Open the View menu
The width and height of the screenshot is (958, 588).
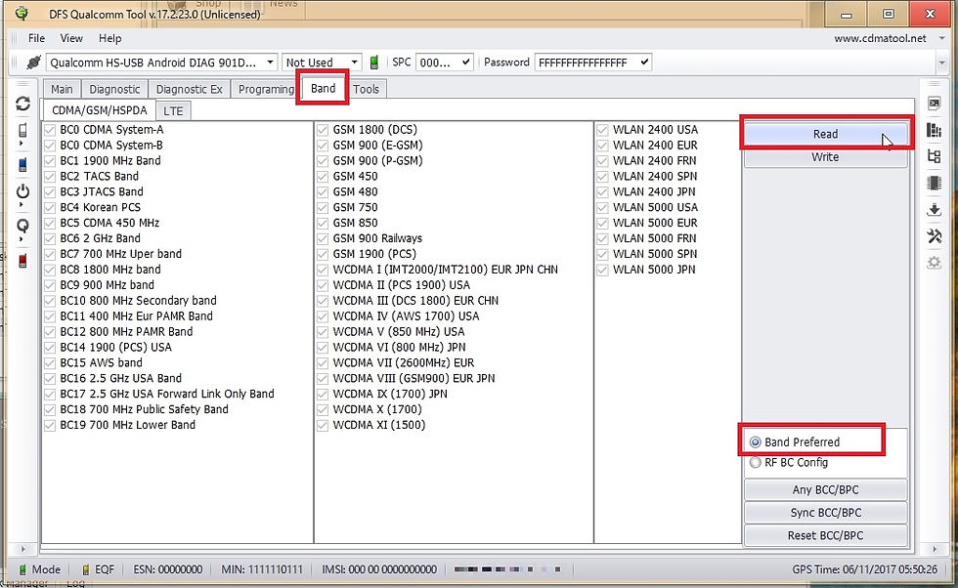click(x=71, y=38)
